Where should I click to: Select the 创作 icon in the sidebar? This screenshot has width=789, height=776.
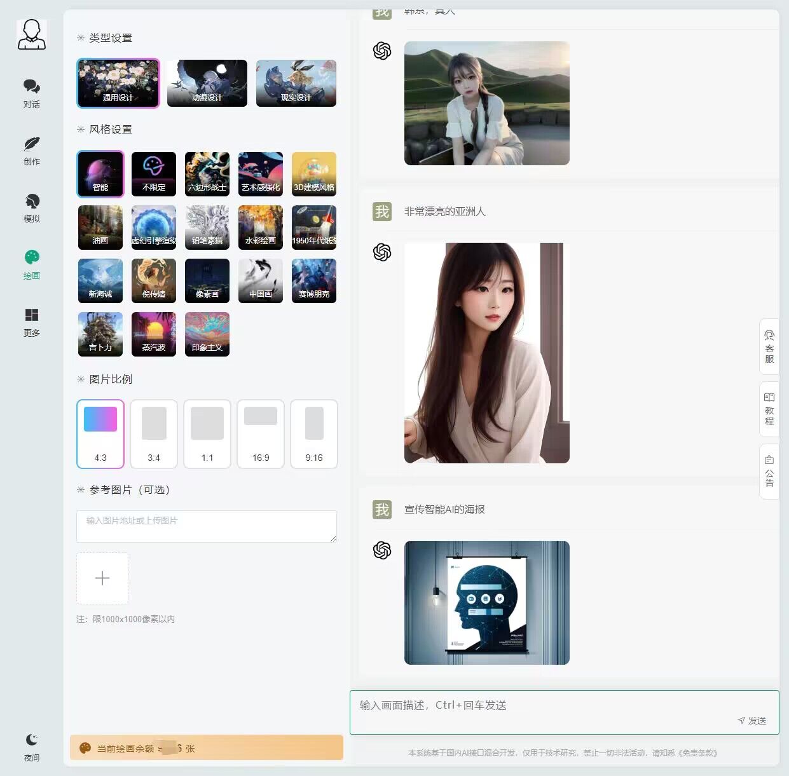tap(31, 150)
